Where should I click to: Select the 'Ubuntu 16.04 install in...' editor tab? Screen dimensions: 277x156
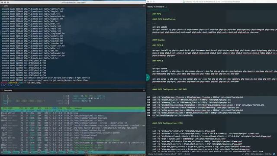(157, 7)
